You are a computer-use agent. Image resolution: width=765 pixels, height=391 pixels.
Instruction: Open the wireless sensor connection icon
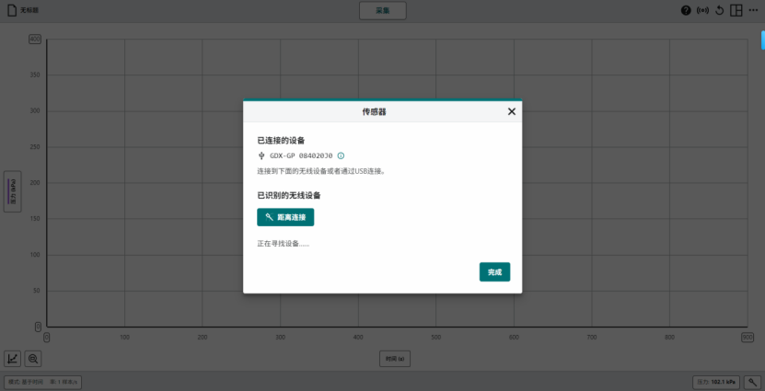coord(702,10)
